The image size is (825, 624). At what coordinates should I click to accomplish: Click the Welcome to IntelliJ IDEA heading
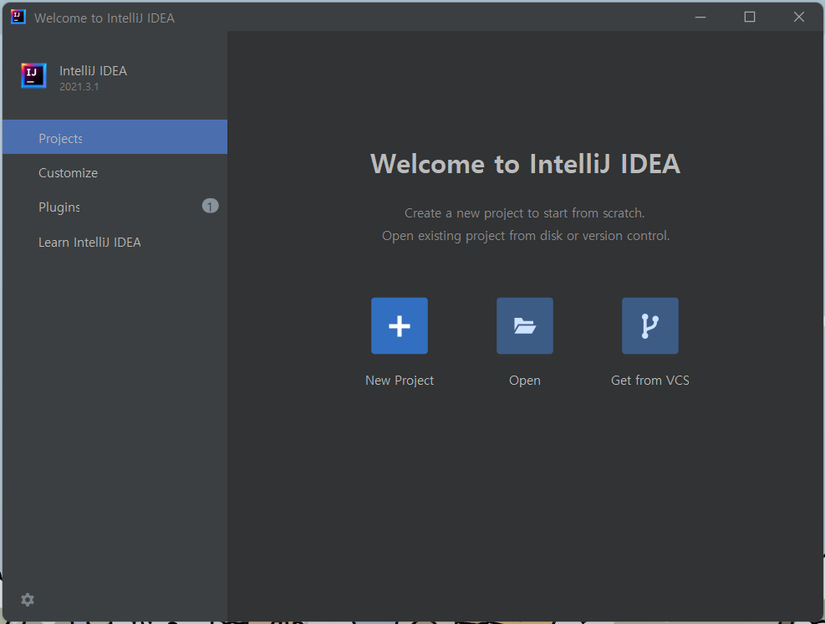525,164
